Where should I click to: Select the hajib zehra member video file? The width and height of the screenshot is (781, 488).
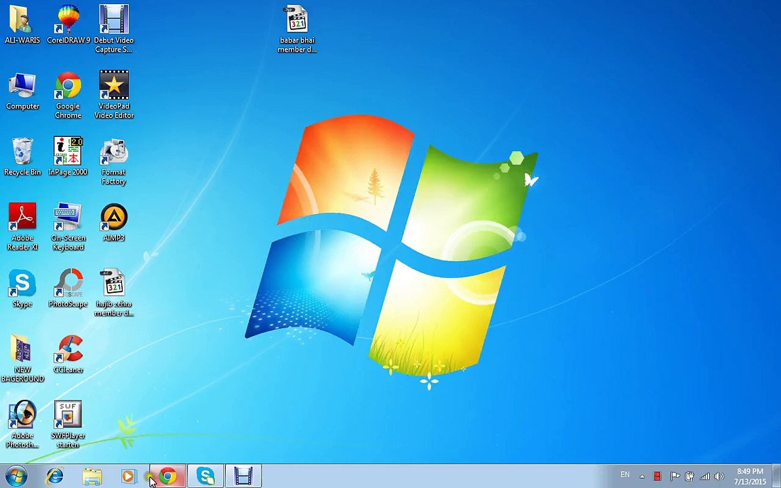pos(114,293)
